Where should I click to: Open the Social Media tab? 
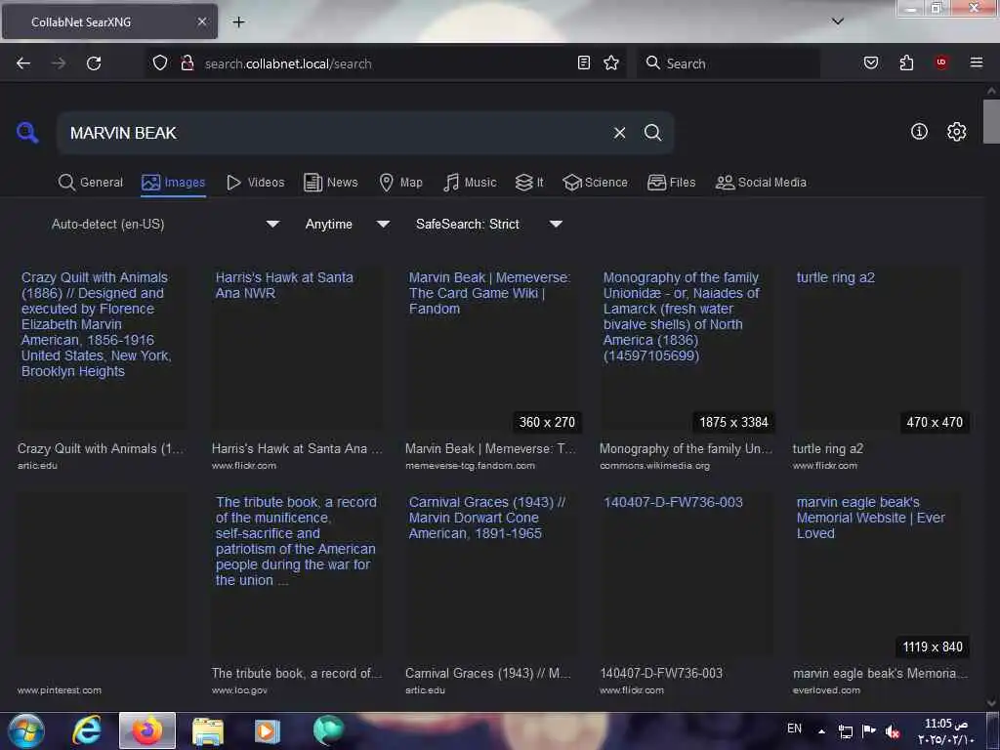click(761, 183)
